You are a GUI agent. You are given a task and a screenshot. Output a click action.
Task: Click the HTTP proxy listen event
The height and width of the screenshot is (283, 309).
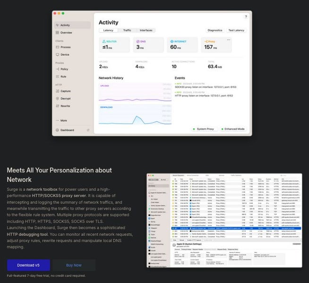[x=204, y=94]
